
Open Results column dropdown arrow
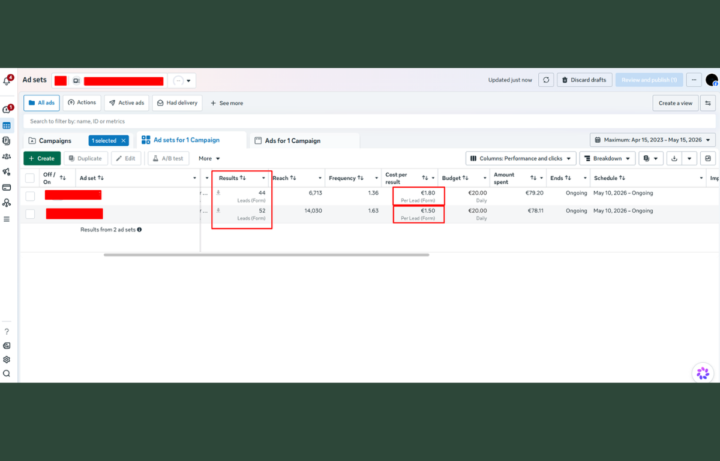tap(263, 178)
